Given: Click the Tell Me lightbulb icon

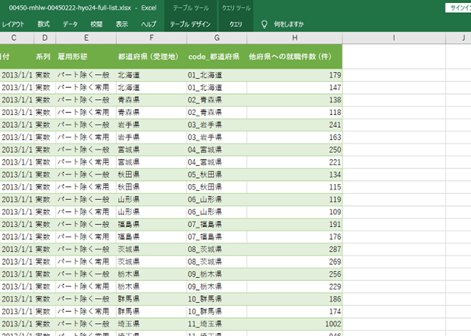Looking at the screenshot, I should tap(265, 24).
